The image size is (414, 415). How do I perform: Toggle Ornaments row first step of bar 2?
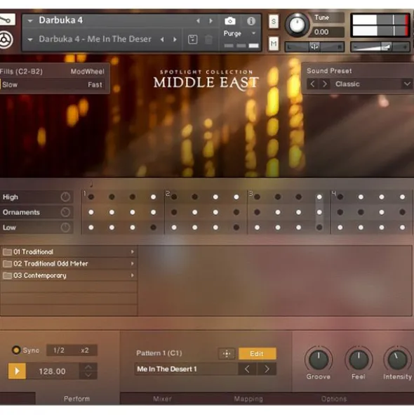(x=174, y=212)
